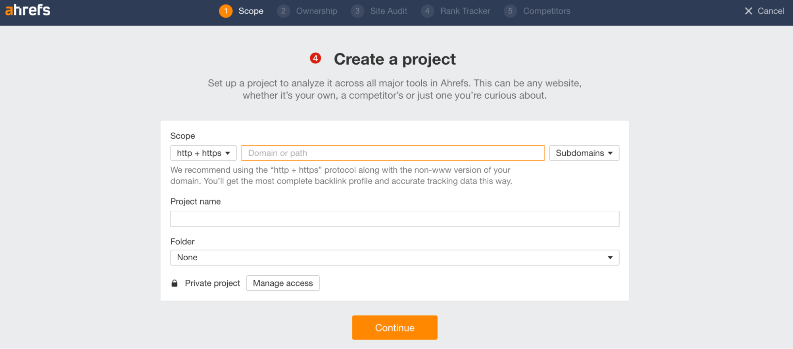793x349 pixels.
Task: Click the step 3 number circle
Action: tap(357, 11)
